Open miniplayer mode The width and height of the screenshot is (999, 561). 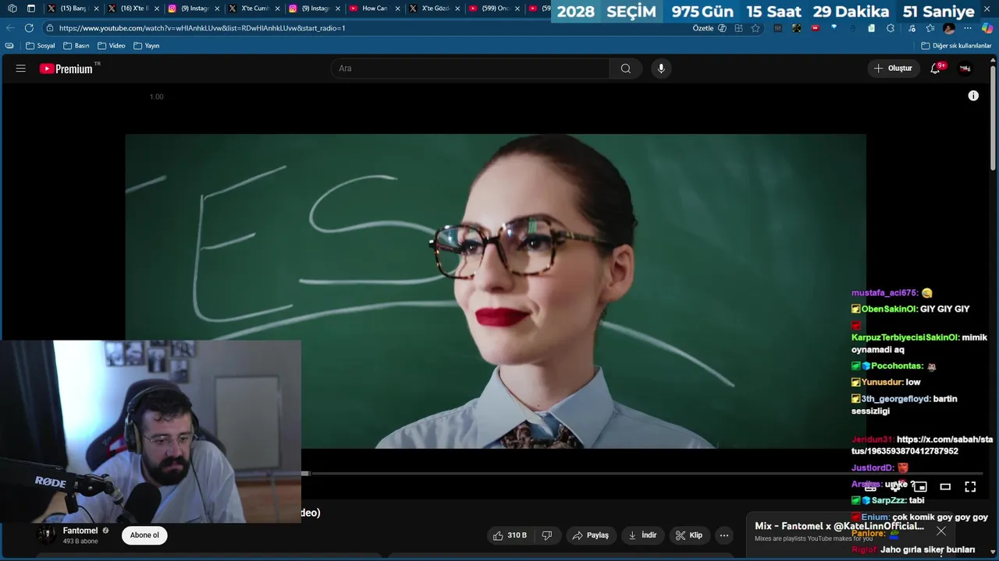(x=920, y=487)
